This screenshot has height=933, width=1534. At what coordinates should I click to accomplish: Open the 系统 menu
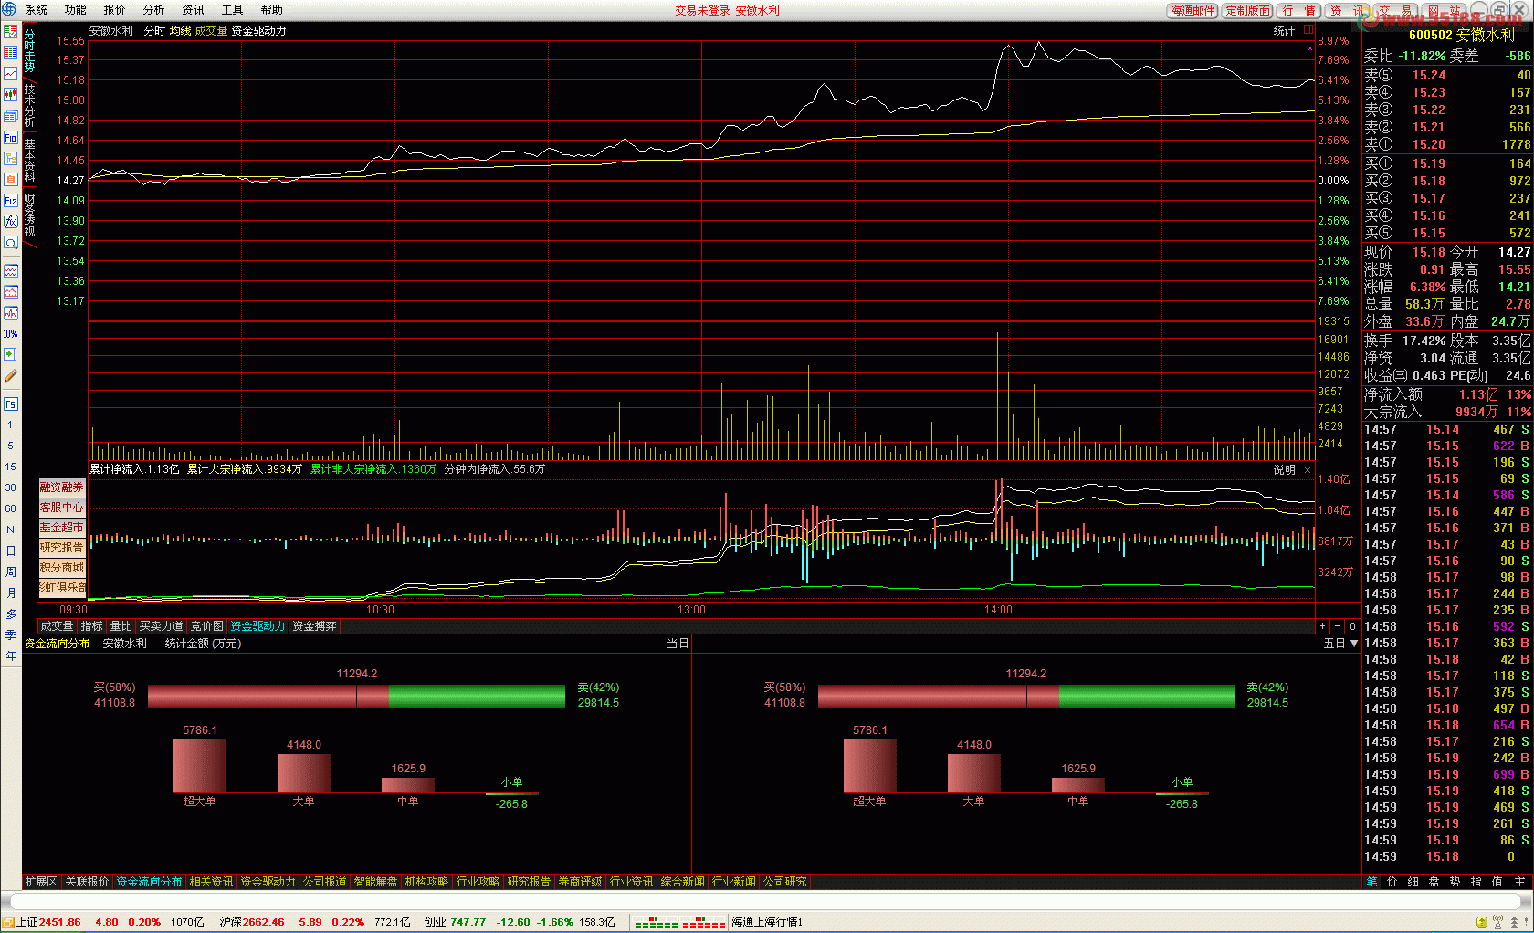(x=37, y=10)
